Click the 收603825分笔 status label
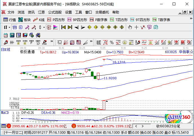The image size is (194, 136). (168, 126)
